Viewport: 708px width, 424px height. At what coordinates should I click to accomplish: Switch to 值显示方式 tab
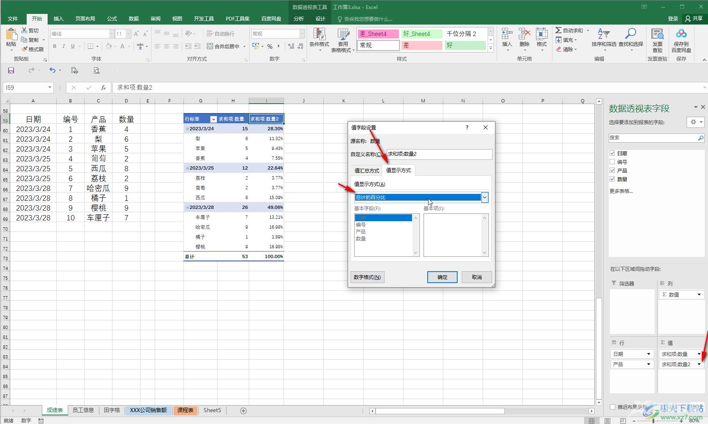[x=399, y=170]
